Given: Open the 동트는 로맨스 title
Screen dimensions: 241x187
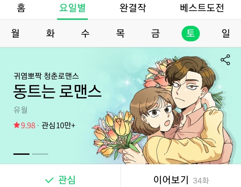Looking at the screenshot, I should 57,91.
